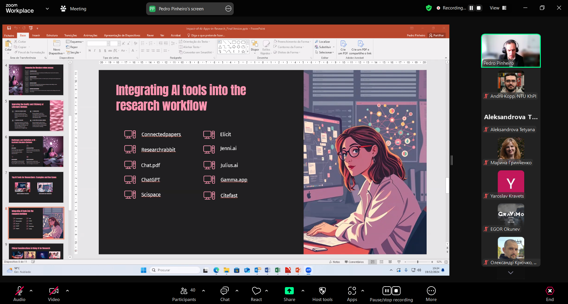The image size is (568, 304).
Task: Open Esquema layout dropdown
Action: [75, 42]
